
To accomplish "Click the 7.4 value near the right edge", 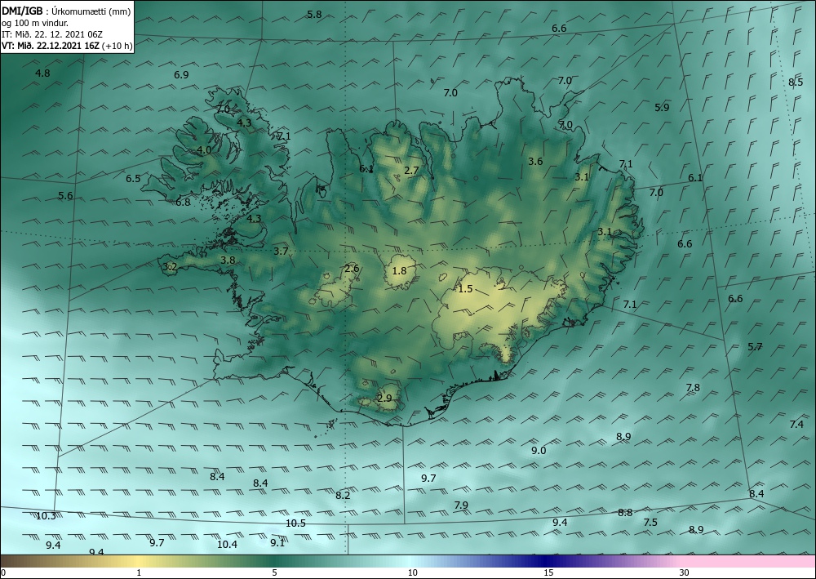I will pyautogui.click(x=796, y=425).
